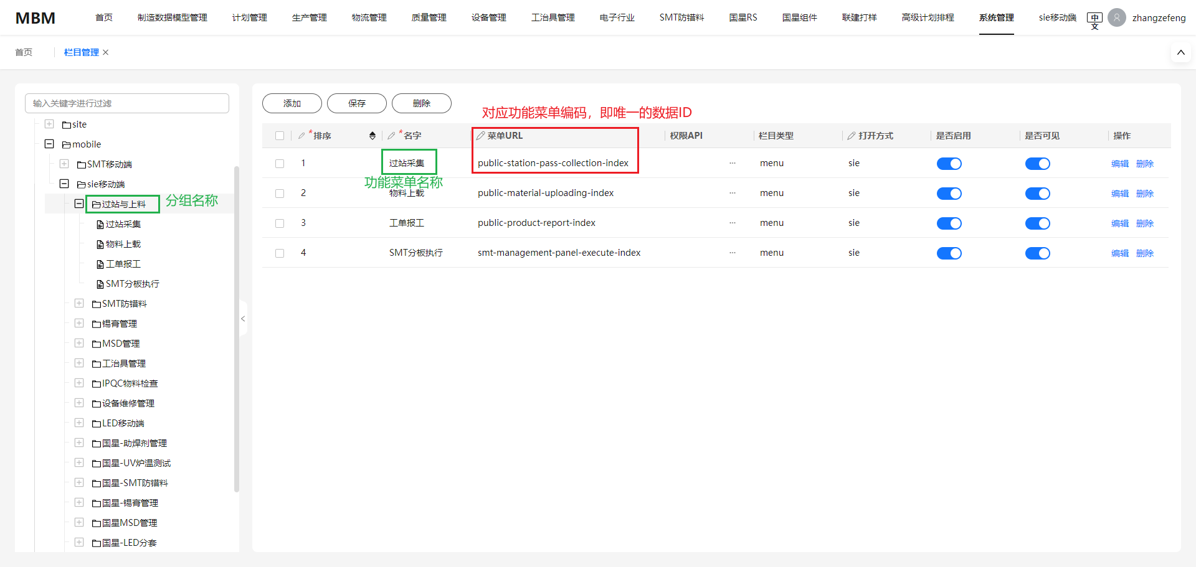Click the document icon beside 工单报工 tree item

pos(100,263)
